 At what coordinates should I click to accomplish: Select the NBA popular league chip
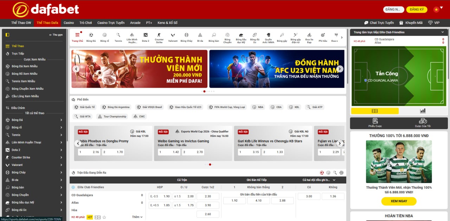tap(258, 107)
